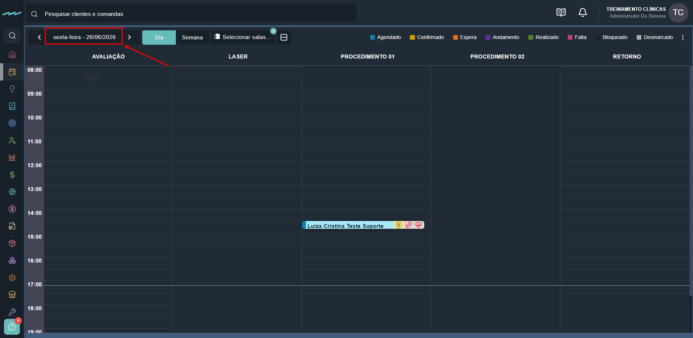
Task: Go to home via house icon
Action: (x=12, y=55)
